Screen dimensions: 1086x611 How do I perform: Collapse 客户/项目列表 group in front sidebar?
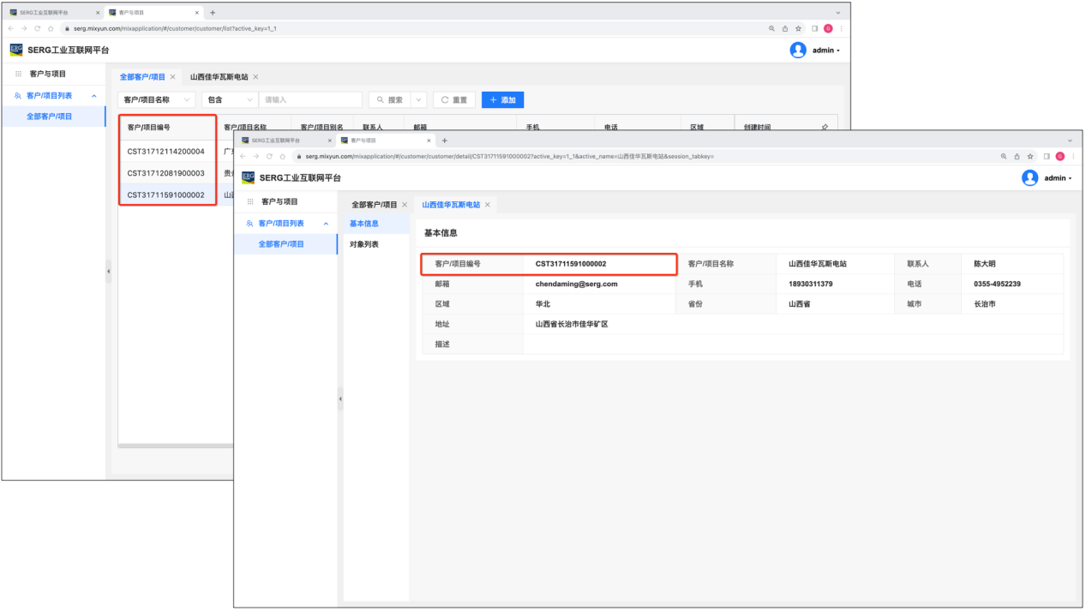point(326,224)
